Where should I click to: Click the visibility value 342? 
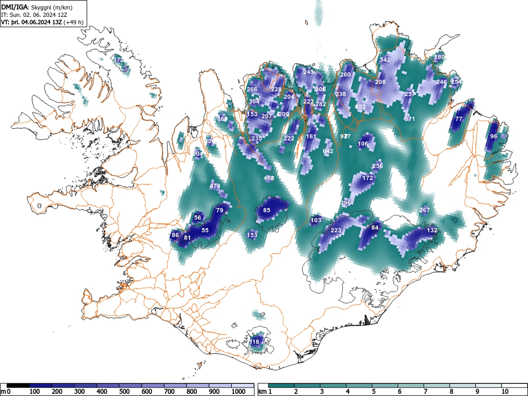385,60
